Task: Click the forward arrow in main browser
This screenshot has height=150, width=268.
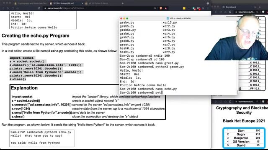Action: pyautogui.click(x=8, y=8)
